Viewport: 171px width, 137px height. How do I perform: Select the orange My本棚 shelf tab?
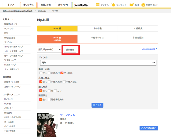pyautogui.click(x=57, y=39)
